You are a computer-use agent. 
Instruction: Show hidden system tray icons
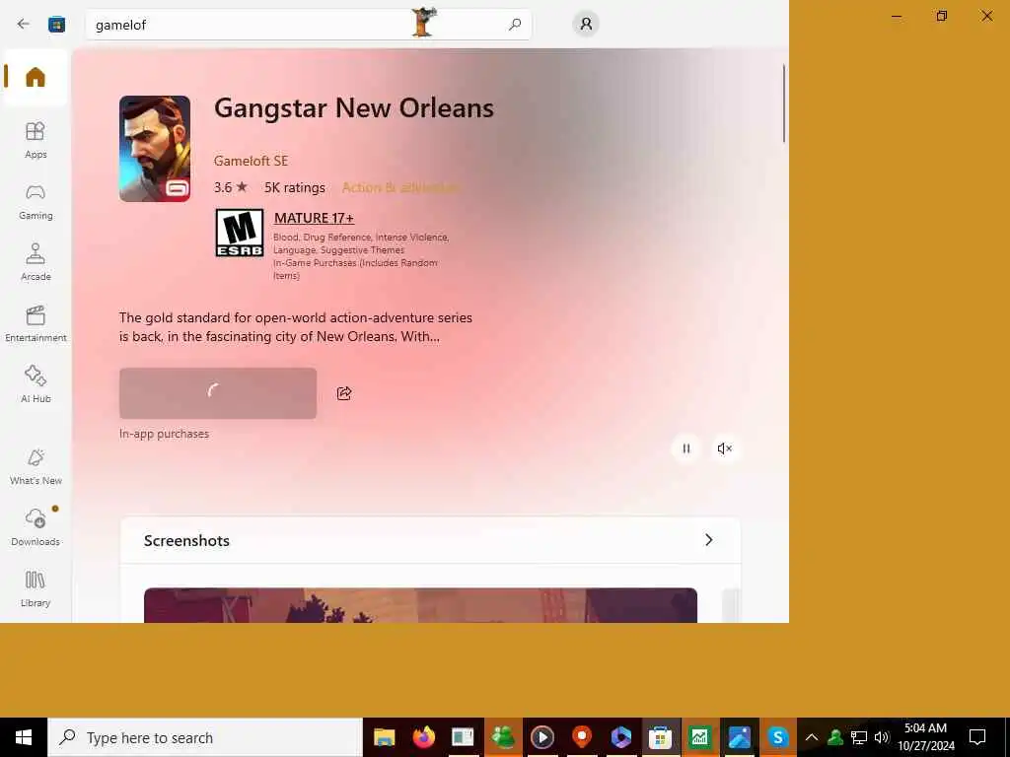pos(812,737)
